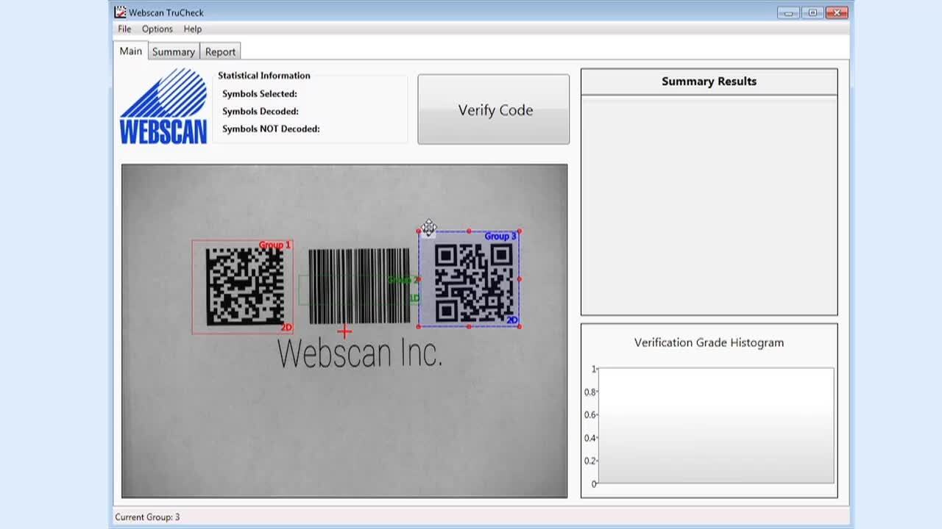This screenshot has width=942, height=529.
Task: Click the Verify Code button
Action: point(494,109)
